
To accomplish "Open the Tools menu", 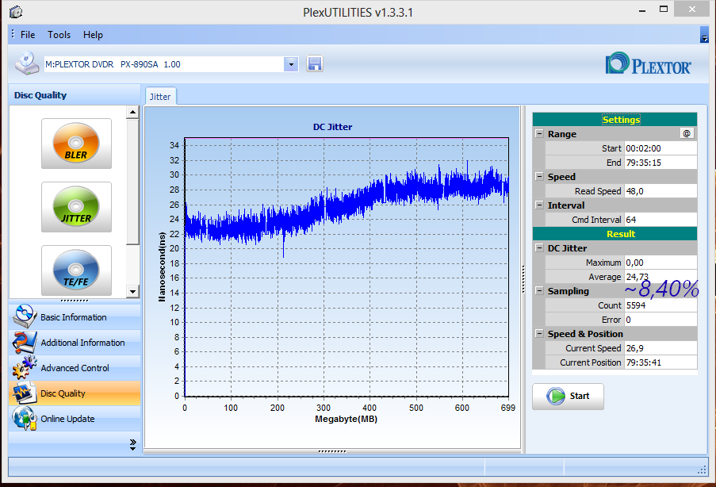I will point(59,35).
